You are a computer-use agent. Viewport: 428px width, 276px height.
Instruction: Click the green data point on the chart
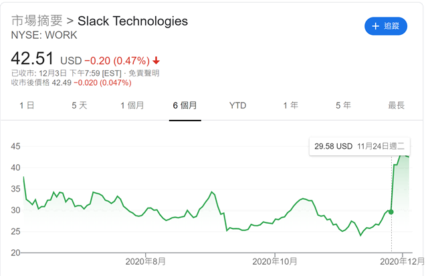[x=391, y=212]
